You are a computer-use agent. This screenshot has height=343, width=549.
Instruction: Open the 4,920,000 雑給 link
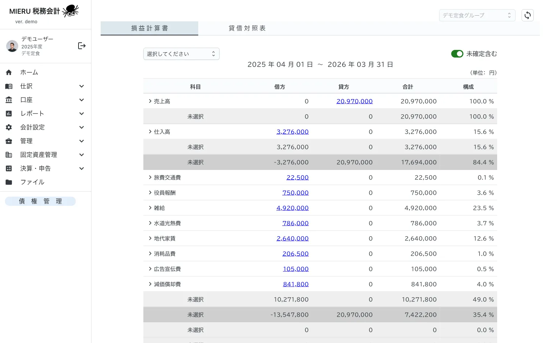click(x=292, y=208)
